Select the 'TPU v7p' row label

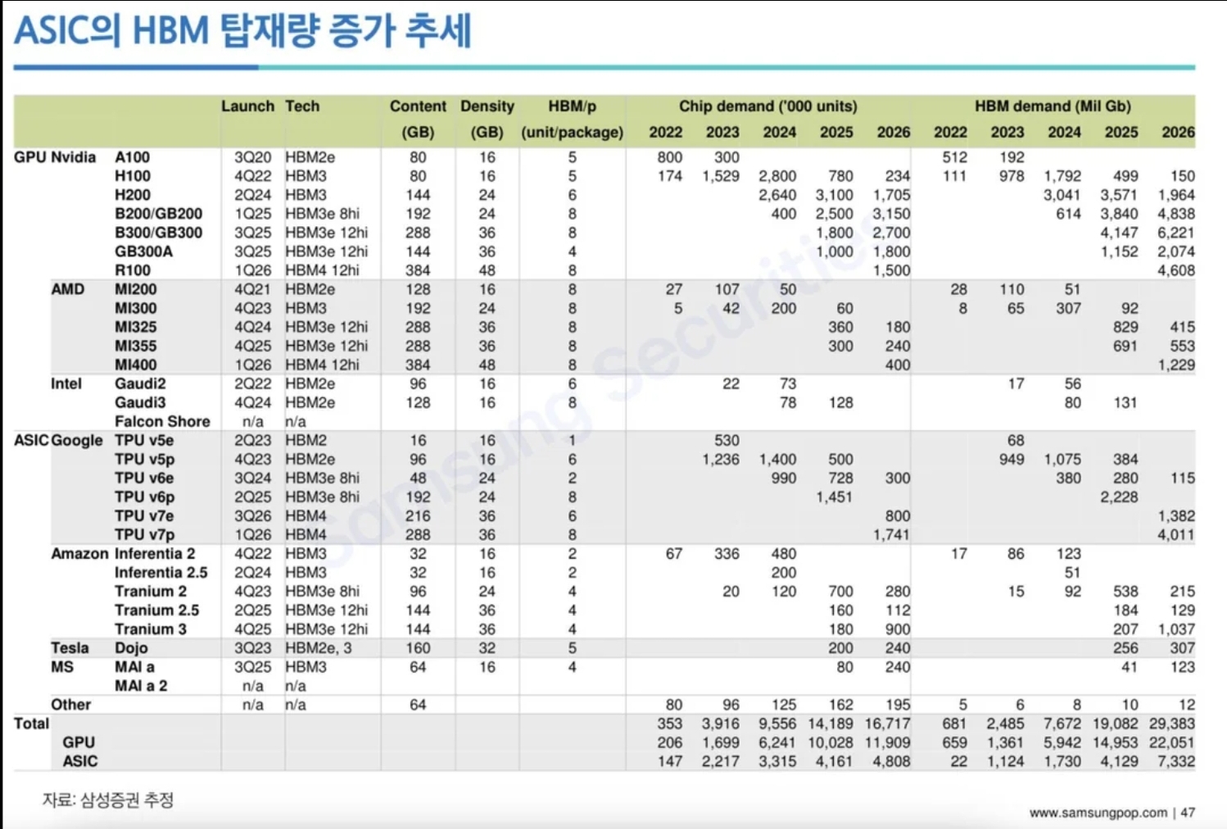144,535
